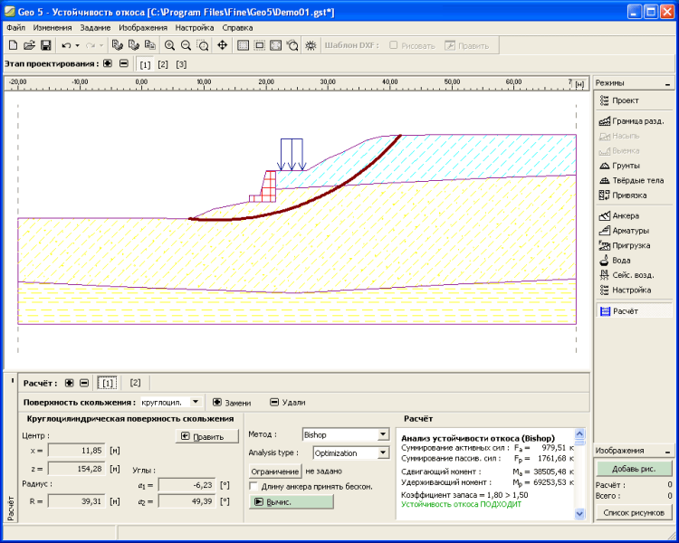Image resolution: width=679 pixels, height=543 pixels.
Task: Click the Save file icon in toolbar
Action: pyautogui.click(x=45, y=45)
